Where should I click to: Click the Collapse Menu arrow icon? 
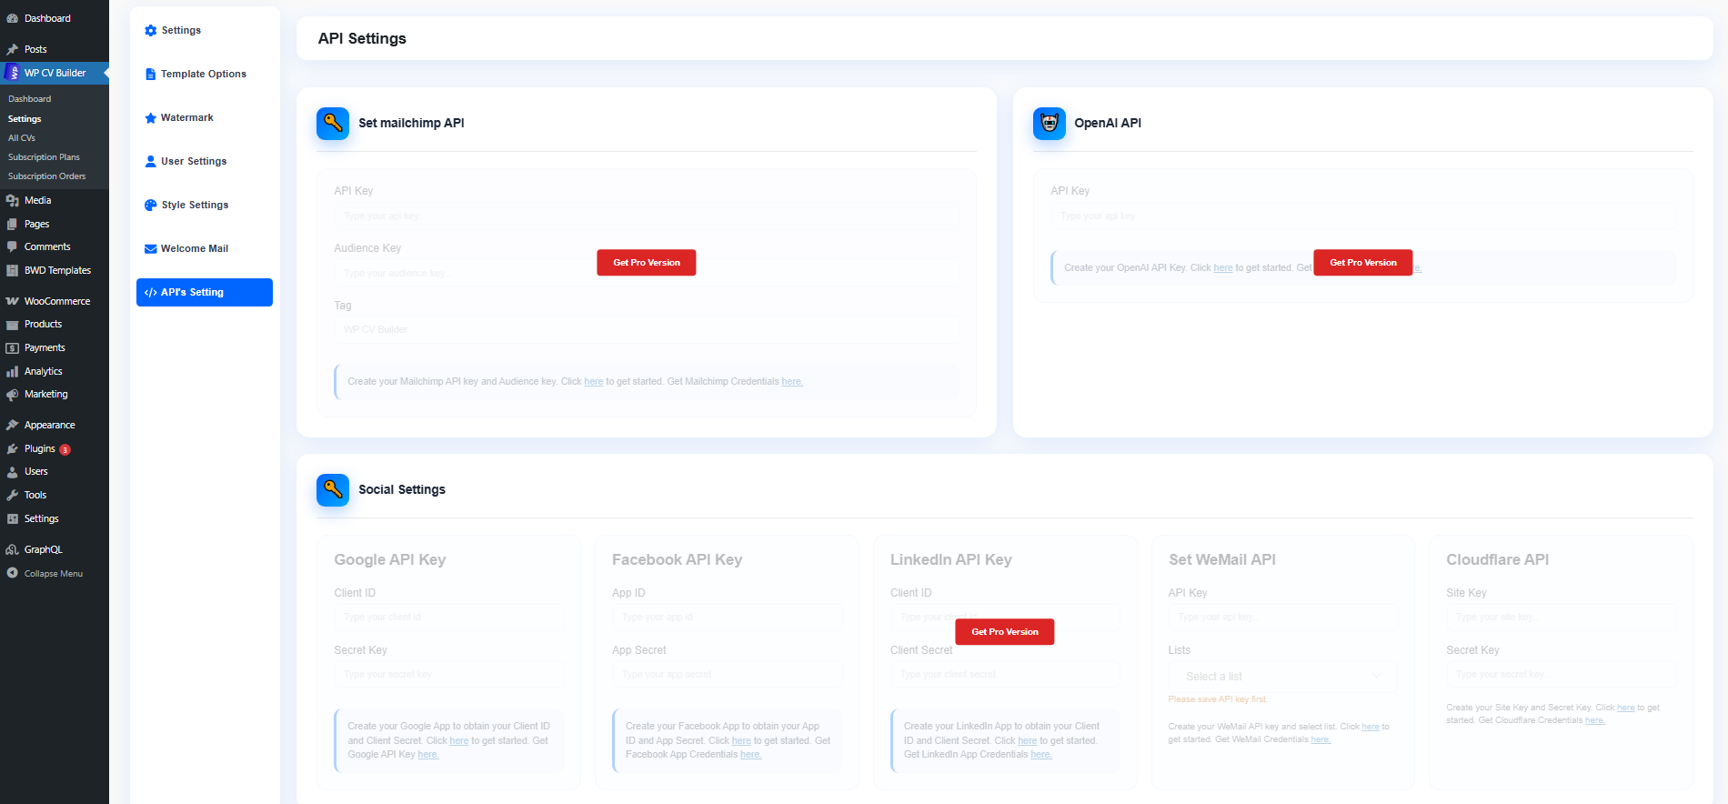[x=12, y=573]
